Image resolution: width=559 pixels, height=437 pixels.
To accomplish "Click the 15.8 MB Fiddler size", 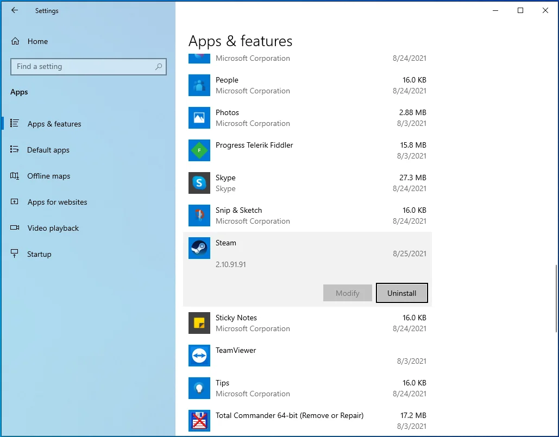I will coord(413,145).
